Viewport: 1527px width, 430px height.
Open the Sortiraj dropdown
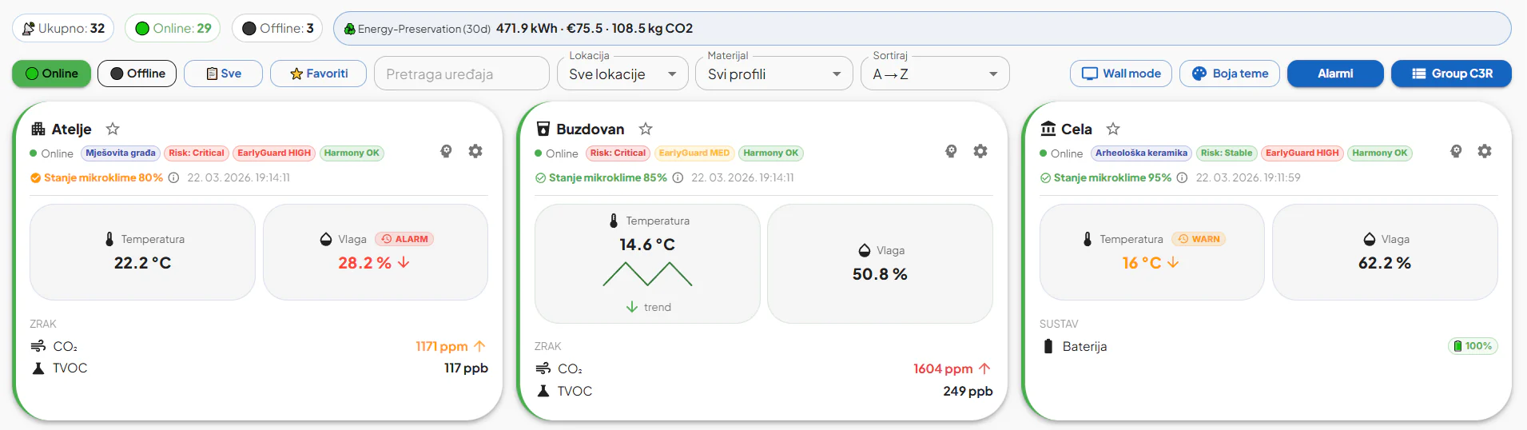(935, 74)
